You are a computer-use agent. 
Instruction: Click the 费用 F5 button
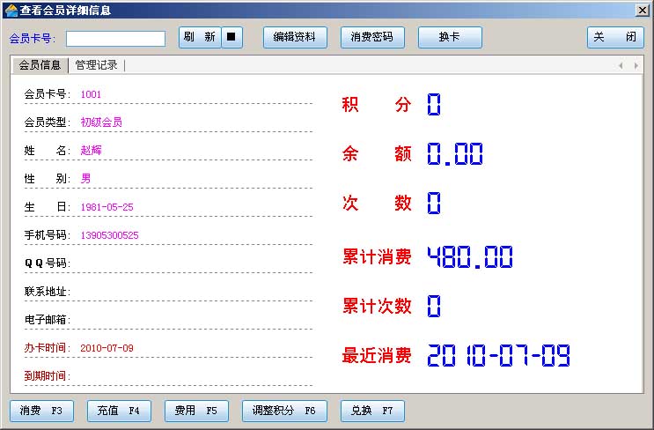[x=196, y=411]
